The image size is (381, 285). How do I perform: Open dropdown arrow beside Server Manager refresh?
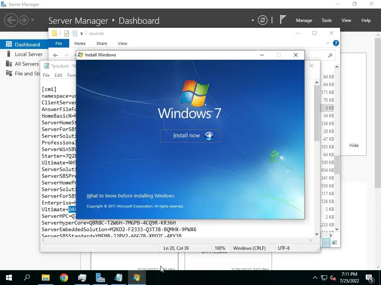[253, 20]
